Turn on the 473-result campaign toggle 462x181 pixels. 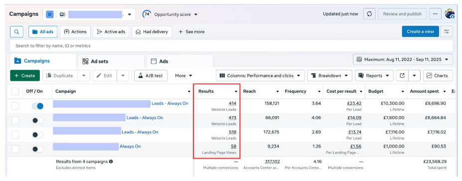tap(37, 120)
